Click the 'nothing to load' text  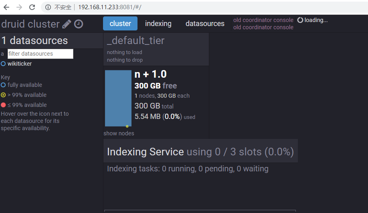click(124, 52)
